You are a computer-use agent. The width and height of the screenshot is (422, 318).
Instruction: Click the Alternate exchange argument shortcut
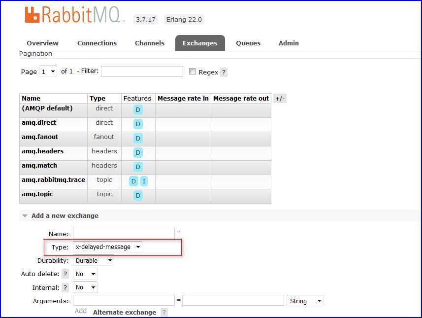click(125, 313)
